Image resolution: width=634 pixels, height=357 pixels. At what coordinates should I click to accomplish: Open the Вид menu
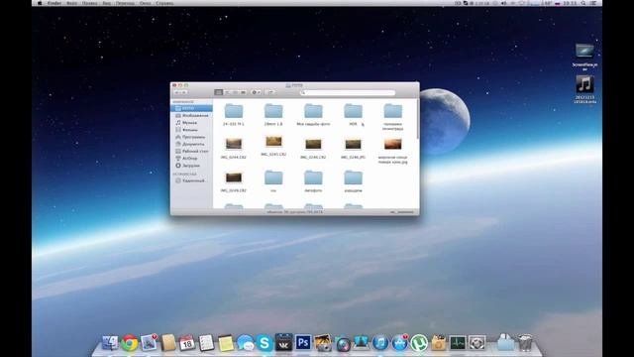[106, 3]
